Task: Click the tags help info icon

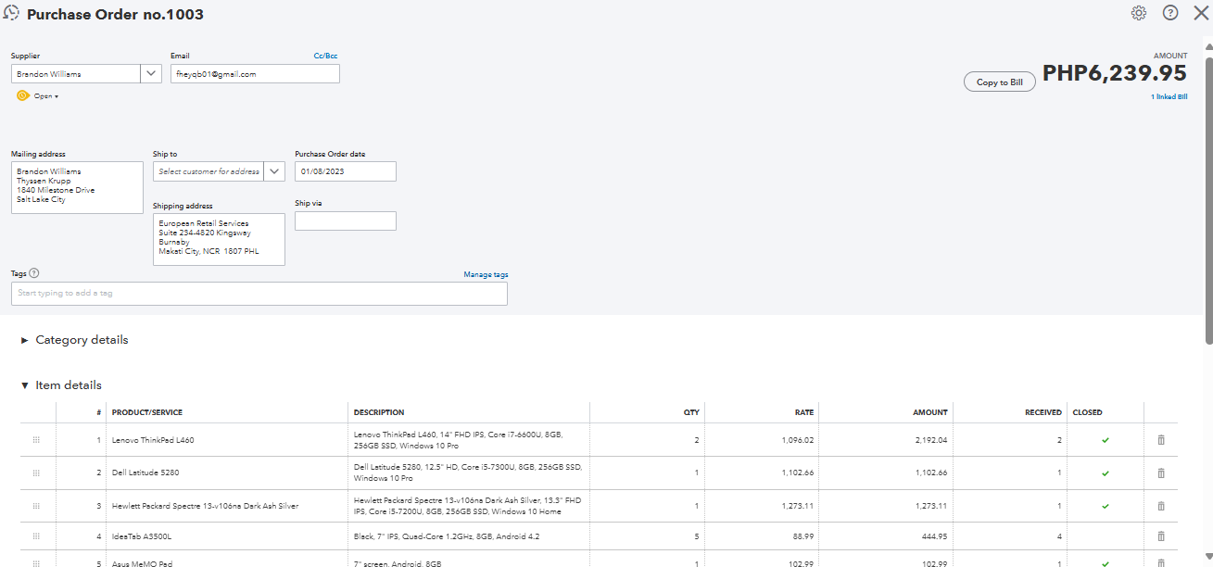Action: [x=34, y=273]
